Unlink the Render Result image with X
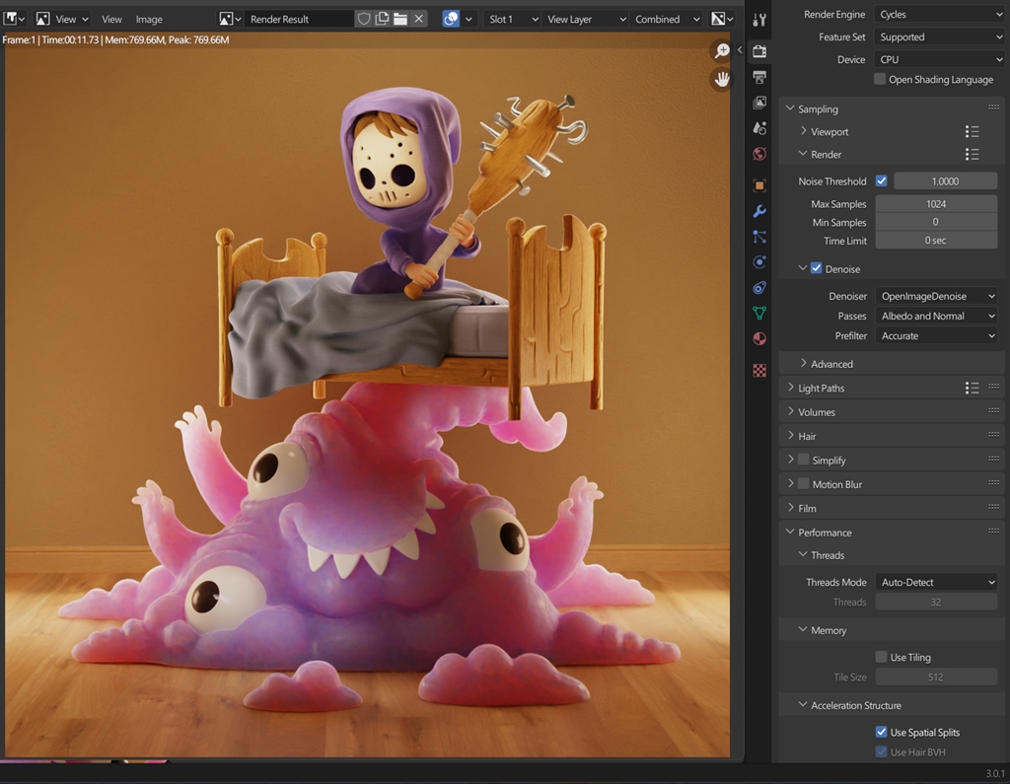The width and height of the screenshot is (1010, 784). (x=418, y=19)
